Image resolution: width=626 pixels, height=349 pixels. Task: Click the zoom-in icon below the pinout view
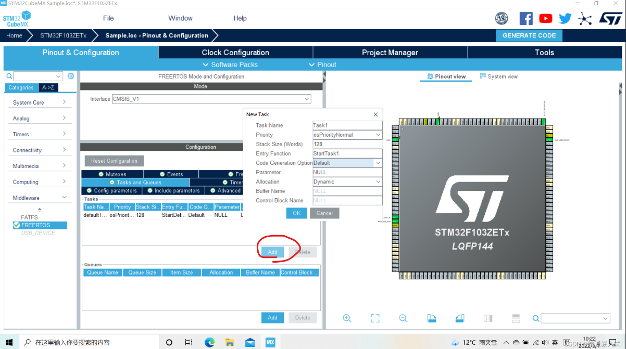pos(347,318)
